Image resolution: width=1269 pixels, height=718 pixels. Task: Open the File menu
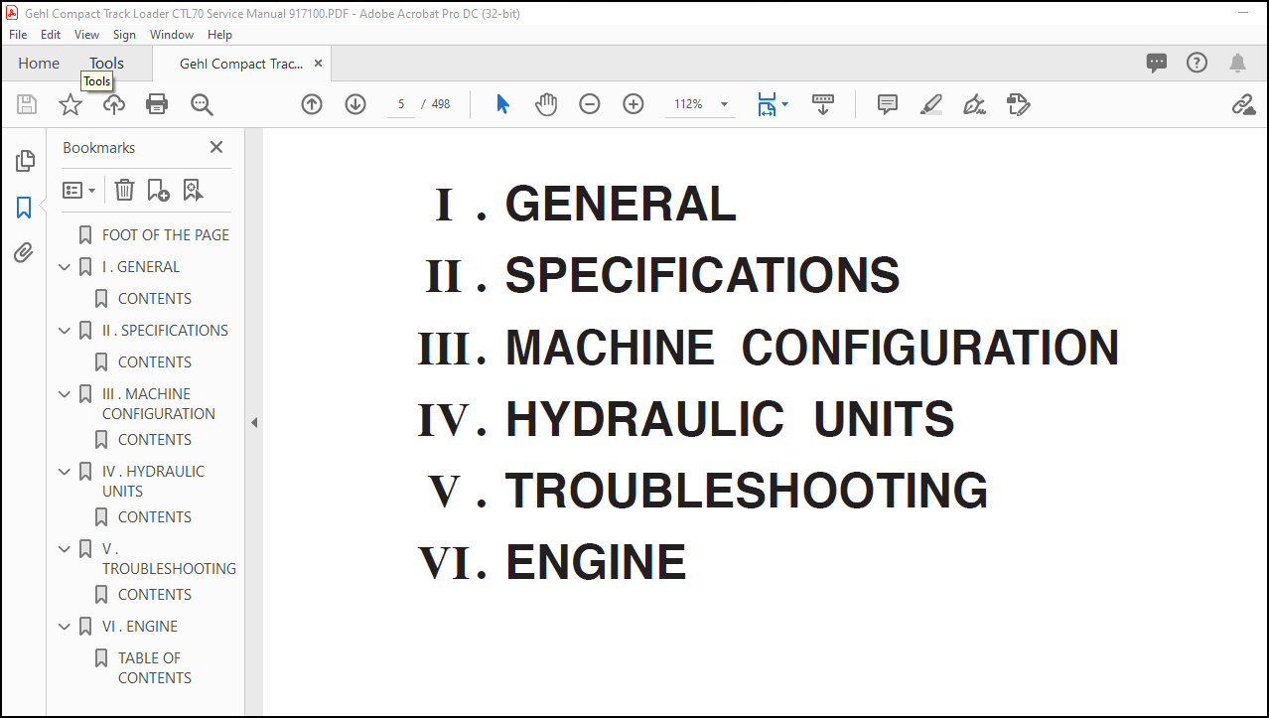pyautogui.click(x=18, y=34)
